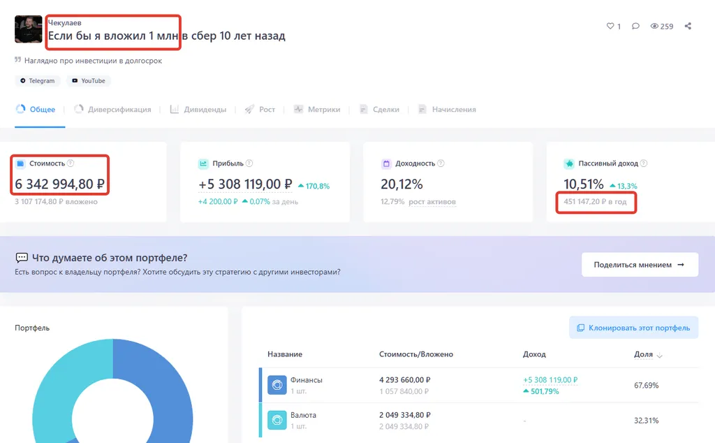Click the help icon next to Стоимость
This screenshot has height=443, width=715.
click(x=71, y=164)
